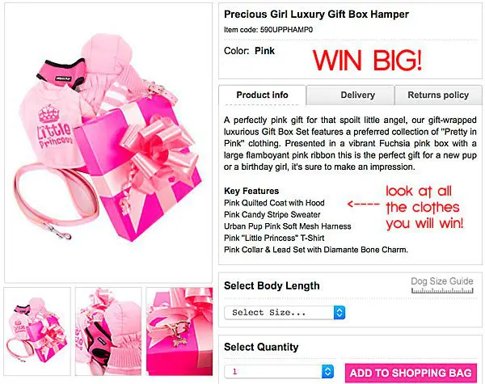Viewport: 485px width, 384px height.
Task: Open the Dog Size Guide link
Action: tap(442, 281)
